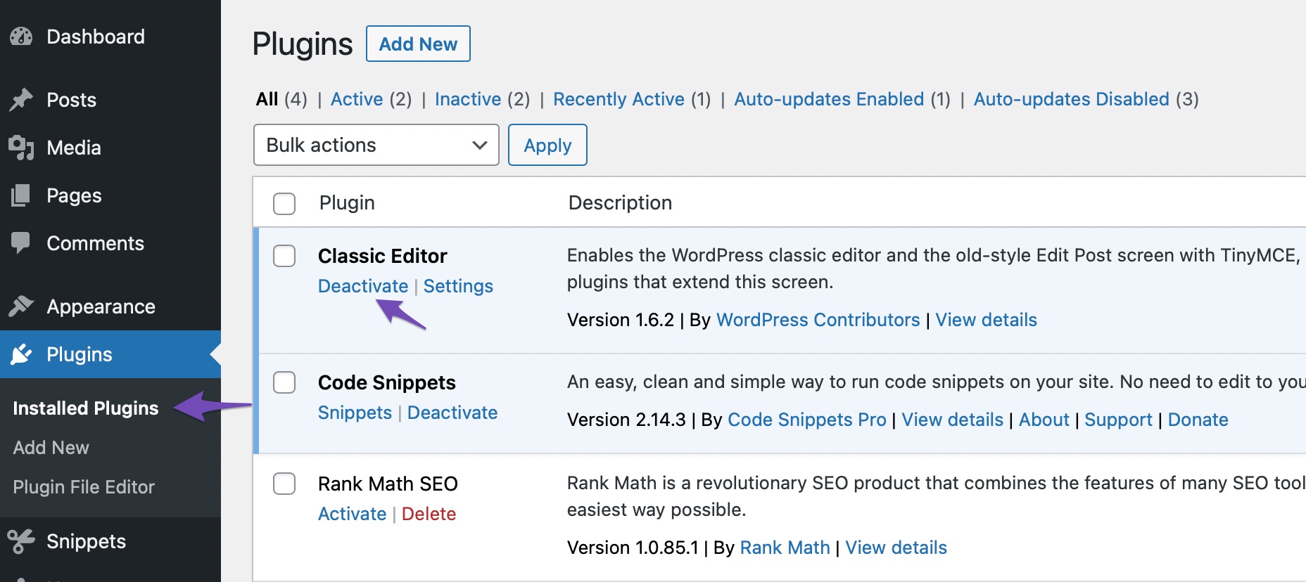
Task: Deactivate the Classic Editor plugin
Action: click(x=363, y=286)
